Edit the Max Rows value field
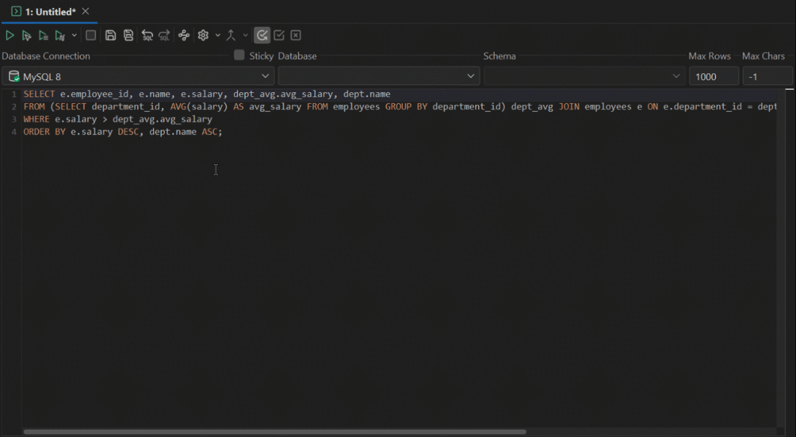 point(713,76)
